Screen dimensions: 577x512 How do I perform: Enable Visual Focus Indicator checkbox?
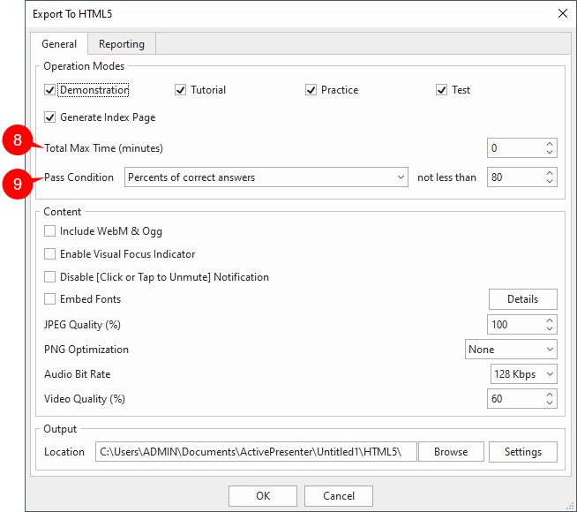point(50,254)
